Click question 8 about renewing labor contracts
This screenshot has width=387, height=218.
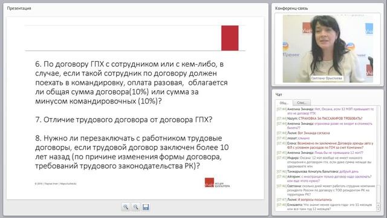click(x=132, y=152)
